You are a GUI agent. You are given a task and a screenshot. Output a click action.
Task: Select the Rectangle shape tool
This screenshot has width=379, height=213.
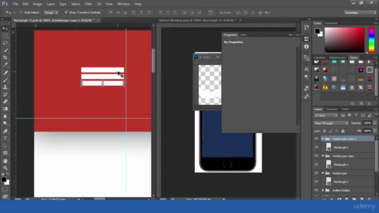5,153
